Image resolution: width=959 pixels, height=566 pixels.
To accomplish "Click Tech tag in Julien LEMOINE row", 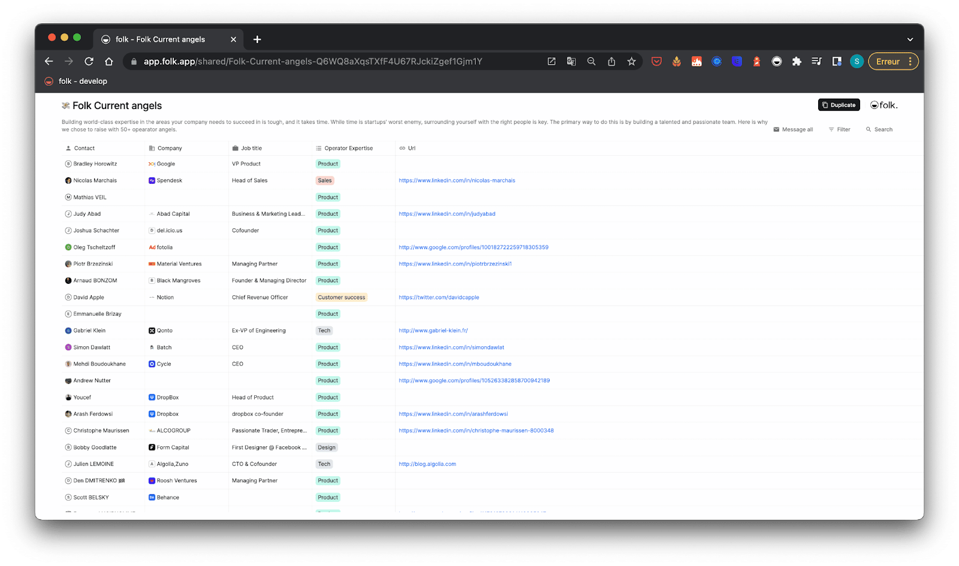I will pyautogui.click(x=324, y=464).
